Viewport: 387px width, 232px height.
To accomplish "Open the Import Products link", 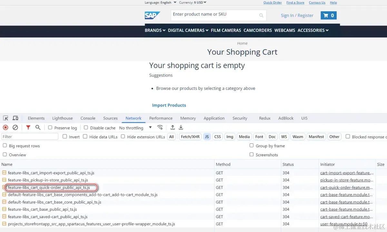I will point(169,105).
